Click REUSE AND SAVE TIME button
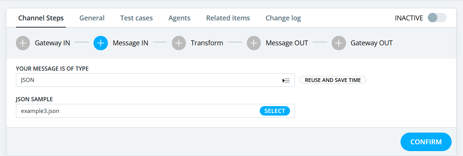The height and width of the screenshot is (156, 463). (x=333, y=80)
